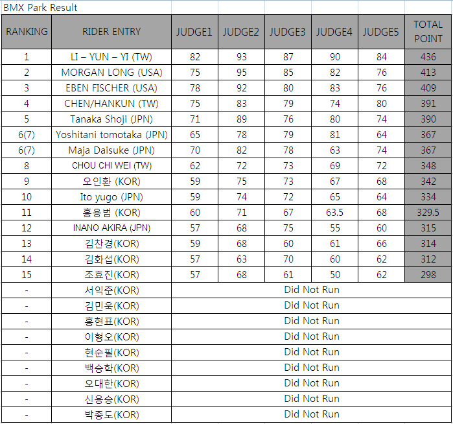This screenshot has width=453, height=424.
Task: Select rider 박종도(KOR)
Action: click(111, 415)
